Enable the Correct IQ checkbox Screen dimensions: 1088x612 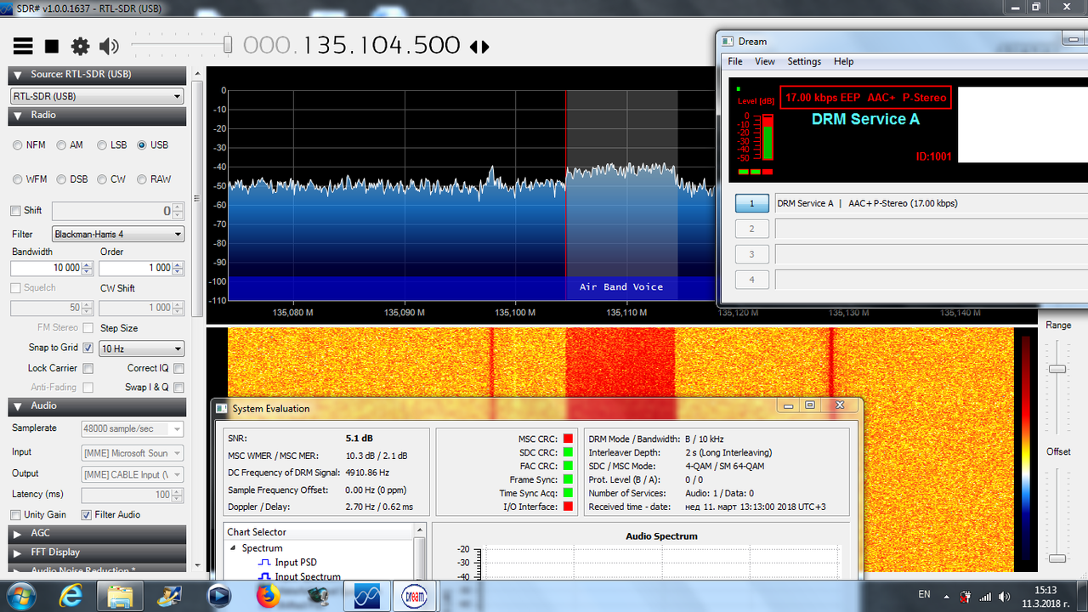coord(178,368)
